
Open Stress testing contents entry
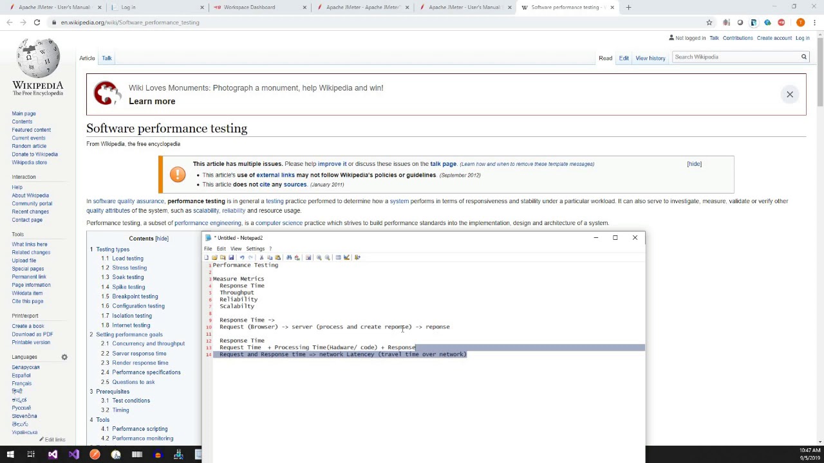coord(129,268)
